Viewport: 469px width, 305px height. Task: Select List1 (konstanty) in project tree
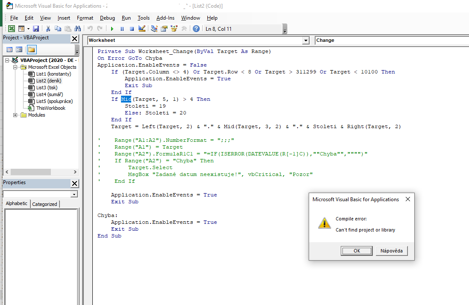coord(53,74)
